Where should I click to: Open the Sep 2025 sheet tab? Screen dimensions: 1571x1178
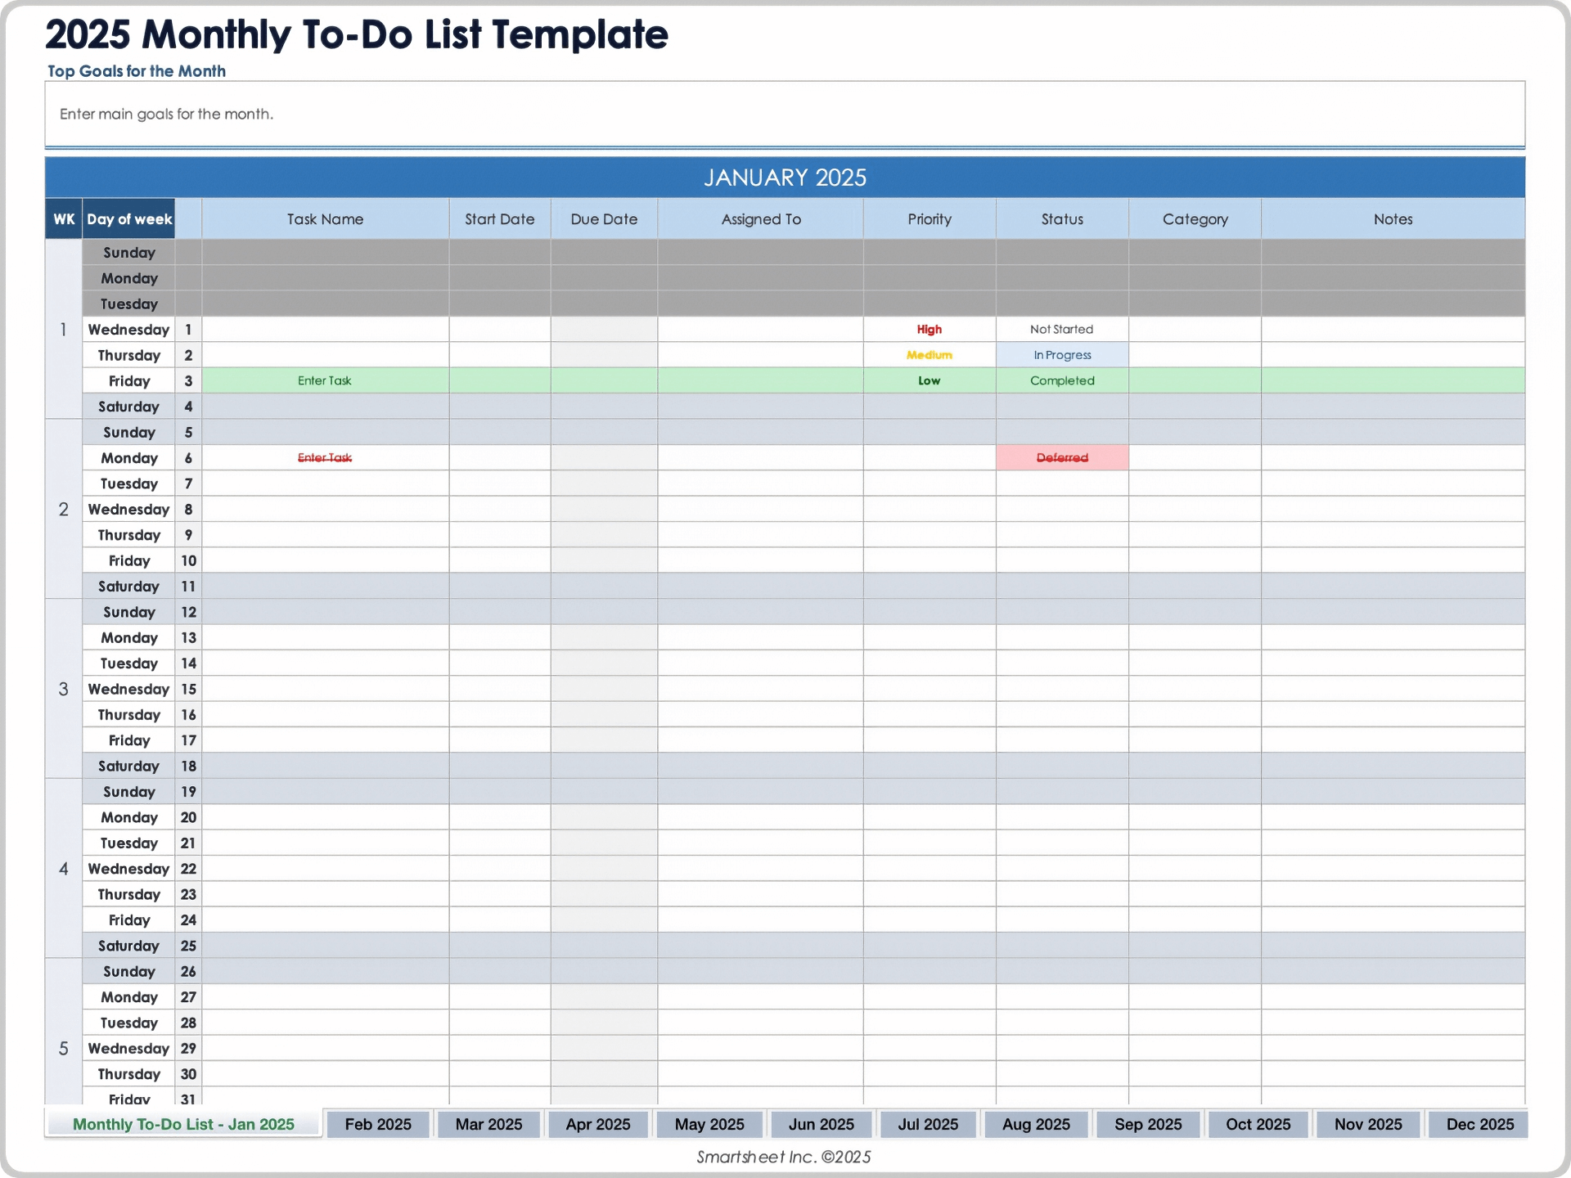1147,1124
